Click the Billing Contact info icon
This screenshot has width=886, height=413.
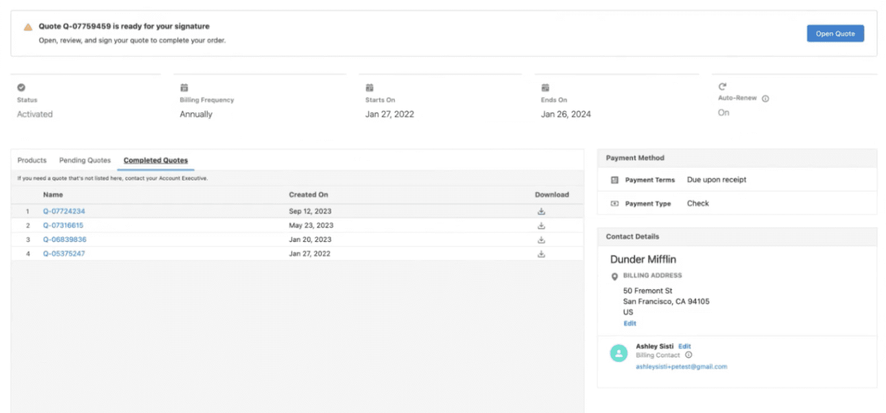point(688,355)
